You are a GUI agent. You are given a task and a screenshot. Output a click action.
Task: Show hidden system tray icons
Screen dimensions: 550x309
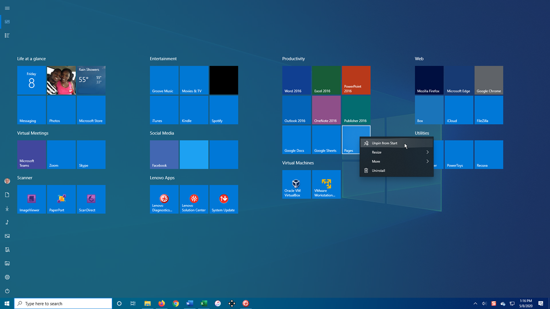click(x=475, y=304)
